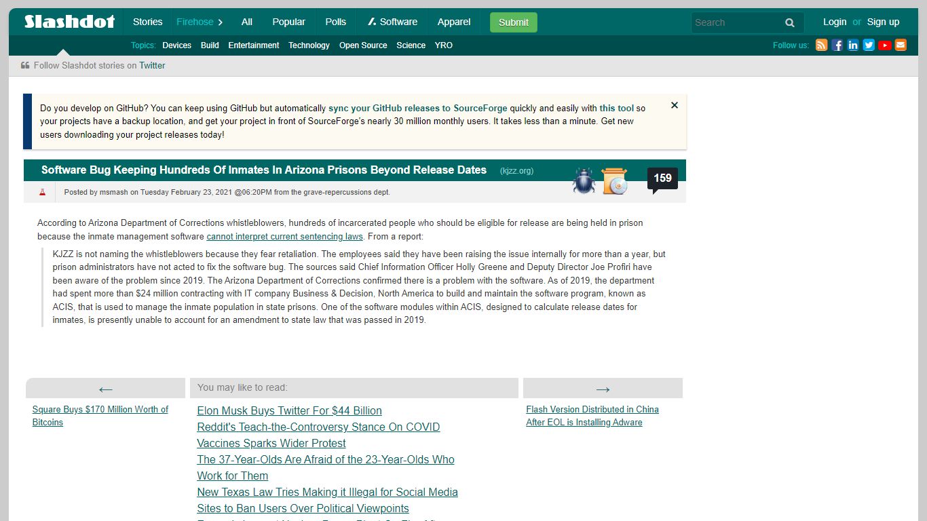
Task: Open the Entertainment topic
Action: (x=254, y=45)
